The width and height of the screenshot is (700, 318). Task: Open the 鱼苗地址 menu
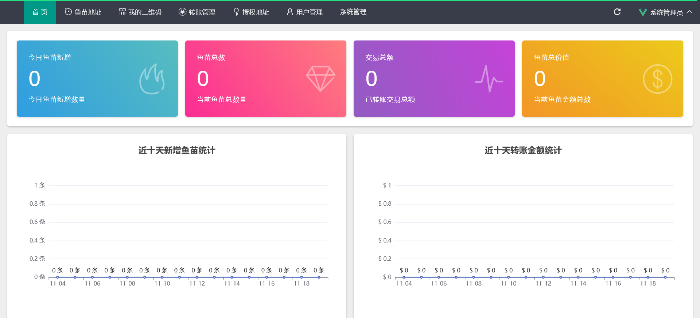point(83,12)
